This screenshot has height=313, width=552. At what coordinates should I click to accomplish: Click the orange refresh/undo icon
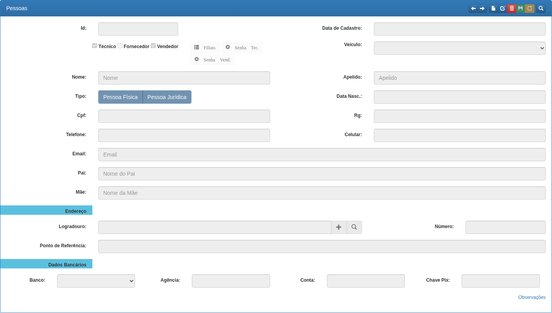coord(530,8)
